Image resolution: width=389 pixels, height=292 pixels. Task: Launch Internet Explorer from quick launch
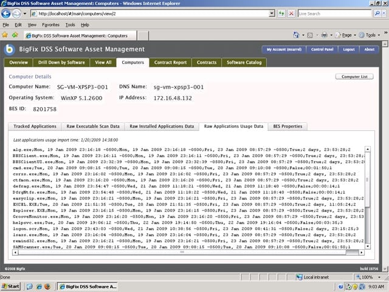39,287
